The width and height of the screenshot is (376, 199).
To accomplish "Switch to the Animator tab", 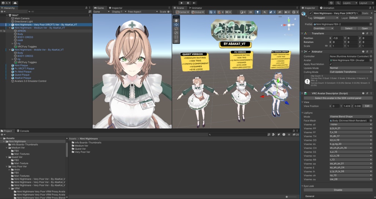I will (195, 8).
